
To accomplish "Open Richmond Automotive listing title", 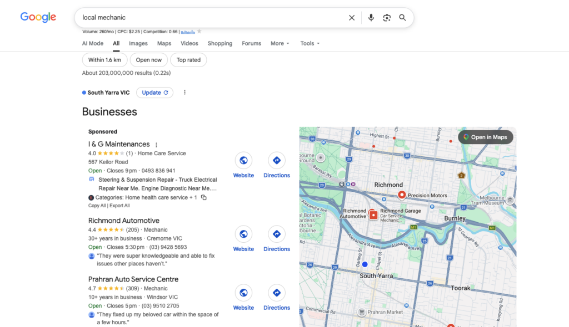I will pyautogui.click(x=124, y=221).
